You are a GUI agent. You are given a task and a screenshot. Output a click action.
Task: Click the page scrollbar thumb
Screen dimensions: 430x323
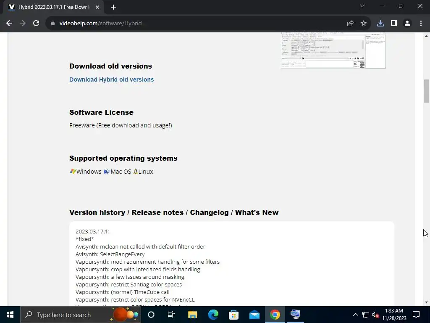426,91
